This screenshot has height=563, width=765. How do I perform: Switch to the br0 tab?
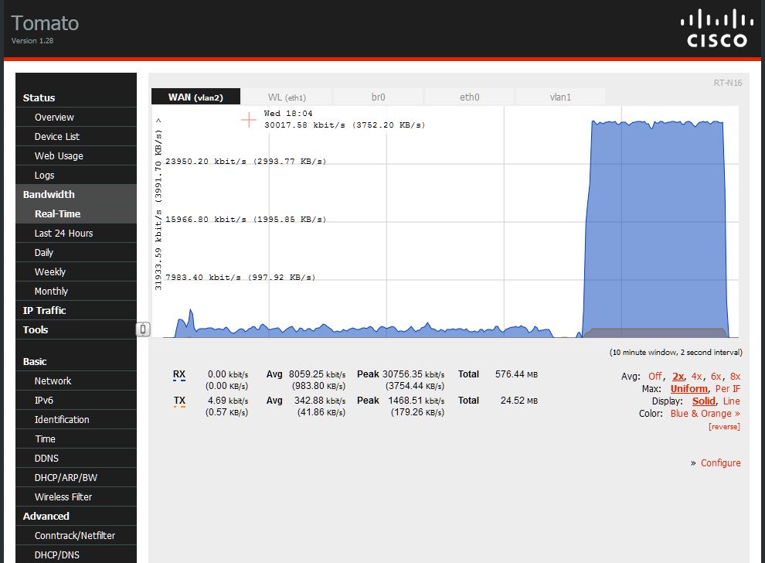(378, 97)
